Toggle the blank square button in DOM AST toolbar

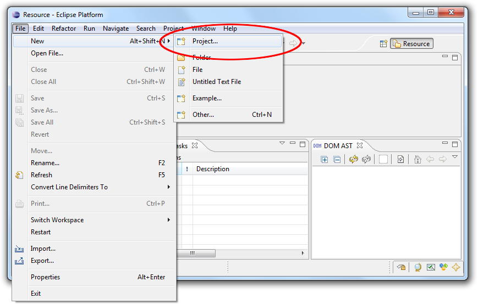(x=383, y=159)
